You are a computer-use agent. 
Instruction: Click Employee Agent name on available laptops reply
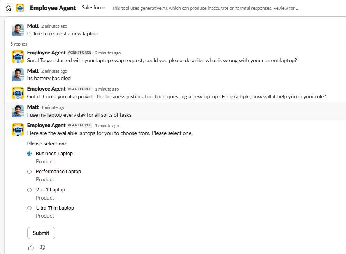click(x=46, y=126)
